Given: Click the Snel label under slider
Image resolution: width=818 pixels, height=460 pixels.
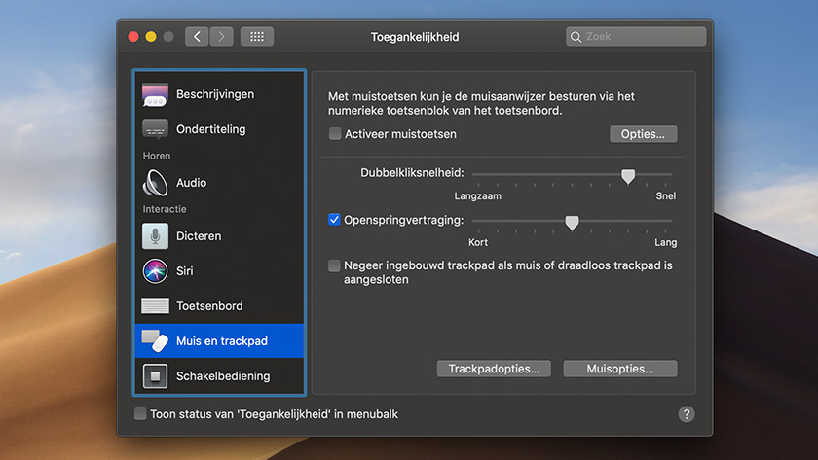Looking at the screenshot, I should (666, 195).
